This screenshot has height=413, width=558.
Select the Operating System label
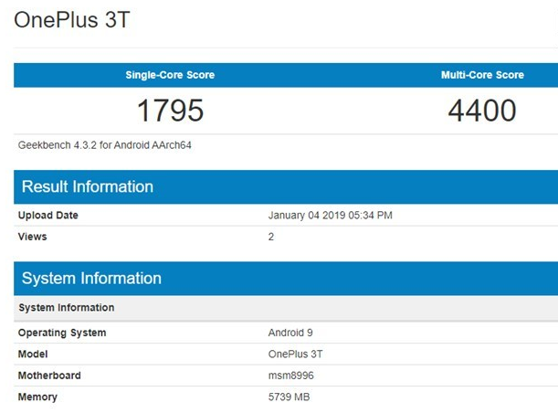coord(62,333)
